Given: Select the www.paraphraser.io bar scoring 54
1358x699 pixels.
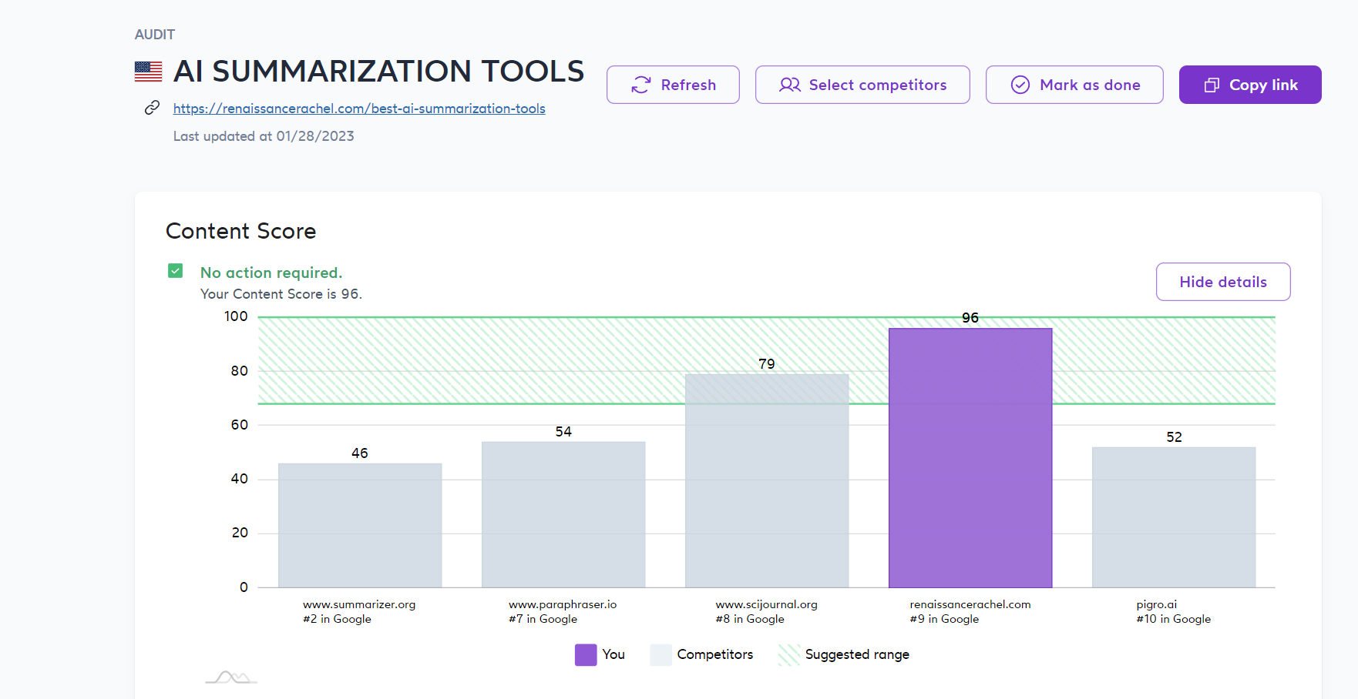Looking at the screenshot, I should [563, 514].
